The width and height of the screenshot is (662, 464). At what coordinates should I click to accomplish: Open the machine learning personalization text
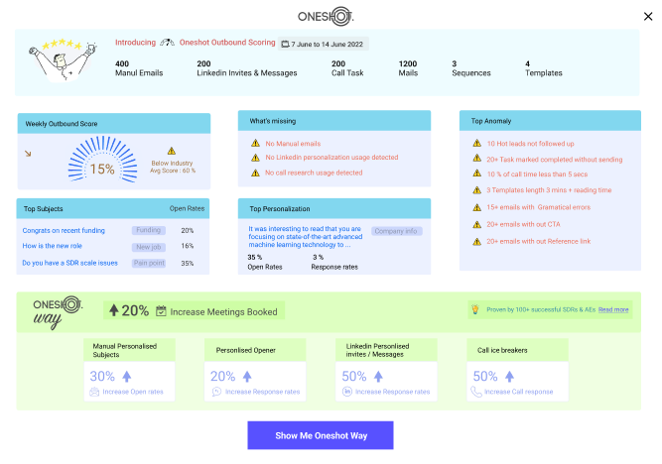(306, 237)
